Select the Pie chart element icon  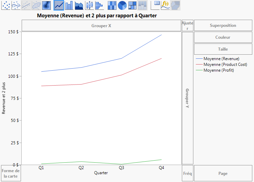(x=122, y=5)
